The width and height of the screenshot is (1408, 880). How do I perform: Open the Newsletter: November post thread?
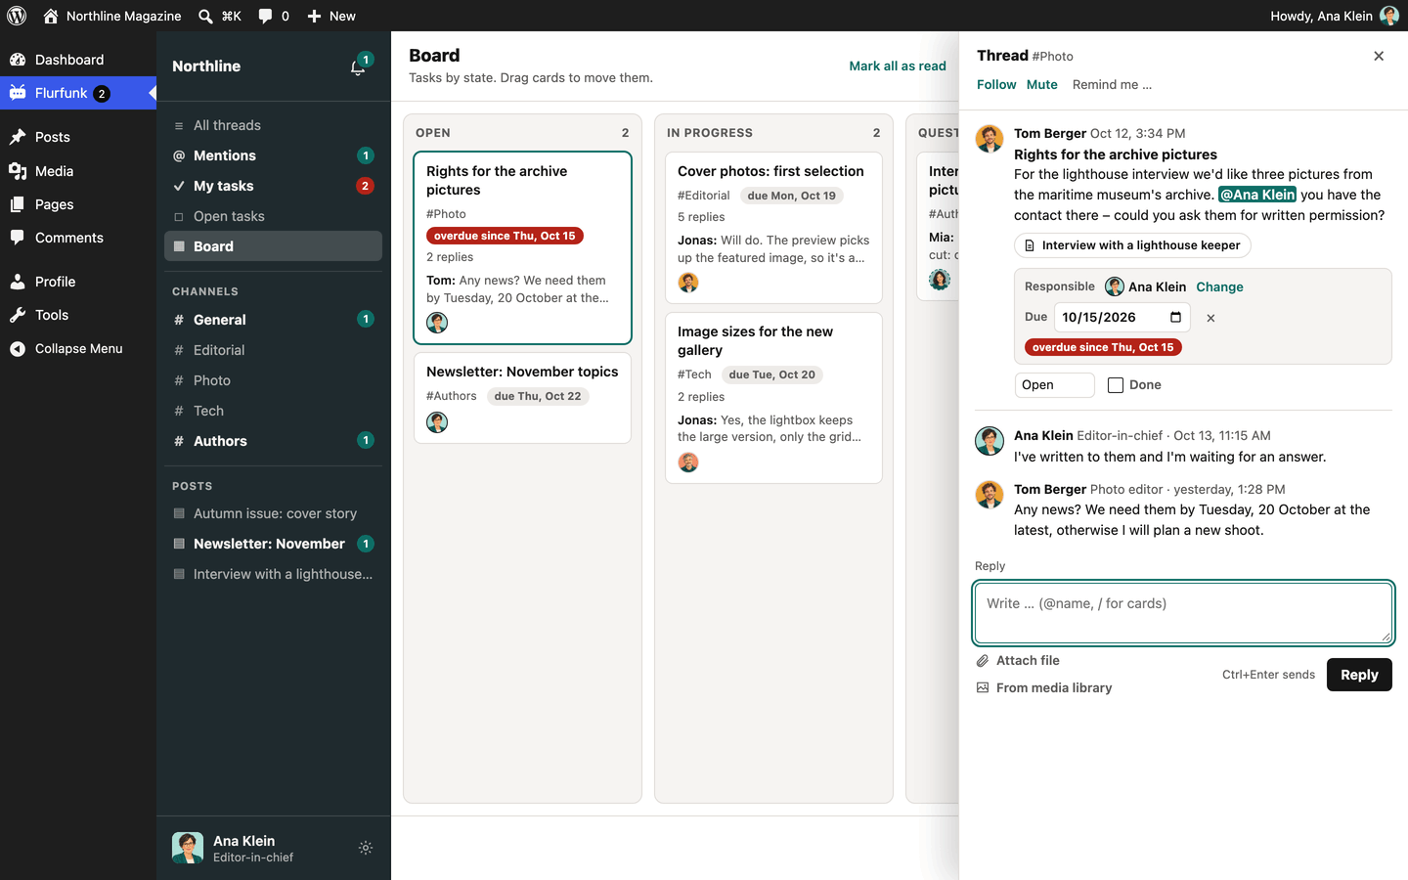(x=273, y=544)
